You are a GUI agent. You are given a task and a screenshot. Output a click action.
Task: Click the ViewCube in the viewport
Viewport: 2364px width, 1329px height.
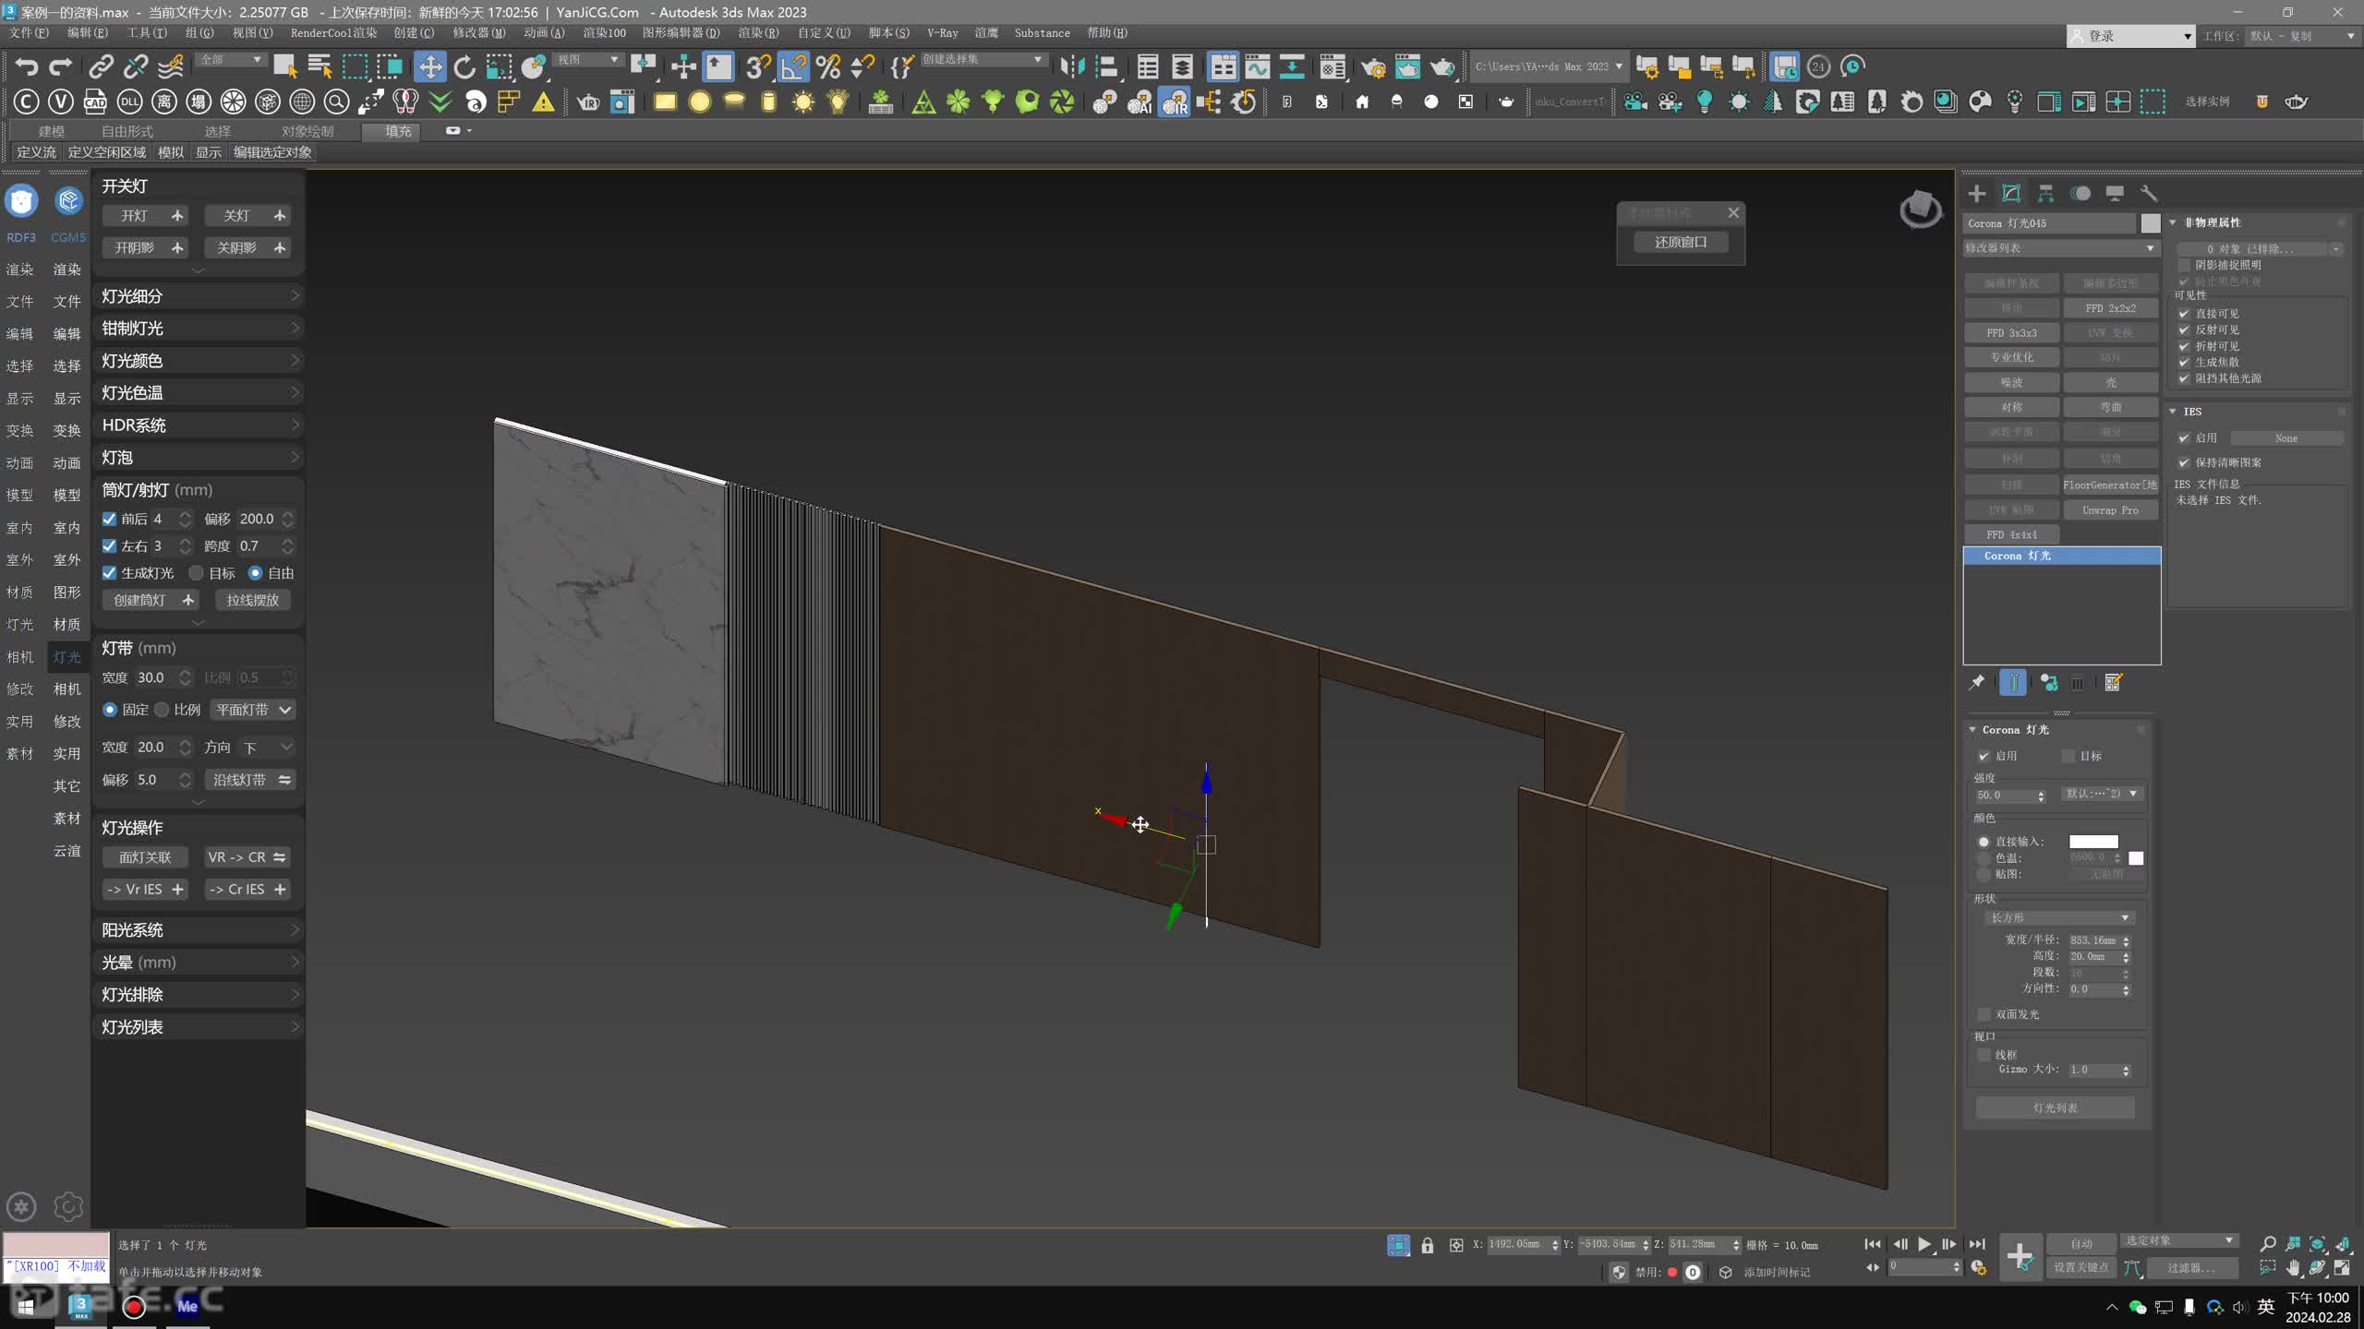pos(1920,209)
